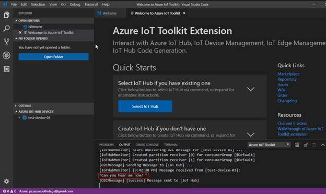Open the Marketplace quick link
This screenshot has height=194, width=326.
tap(288, 74)
